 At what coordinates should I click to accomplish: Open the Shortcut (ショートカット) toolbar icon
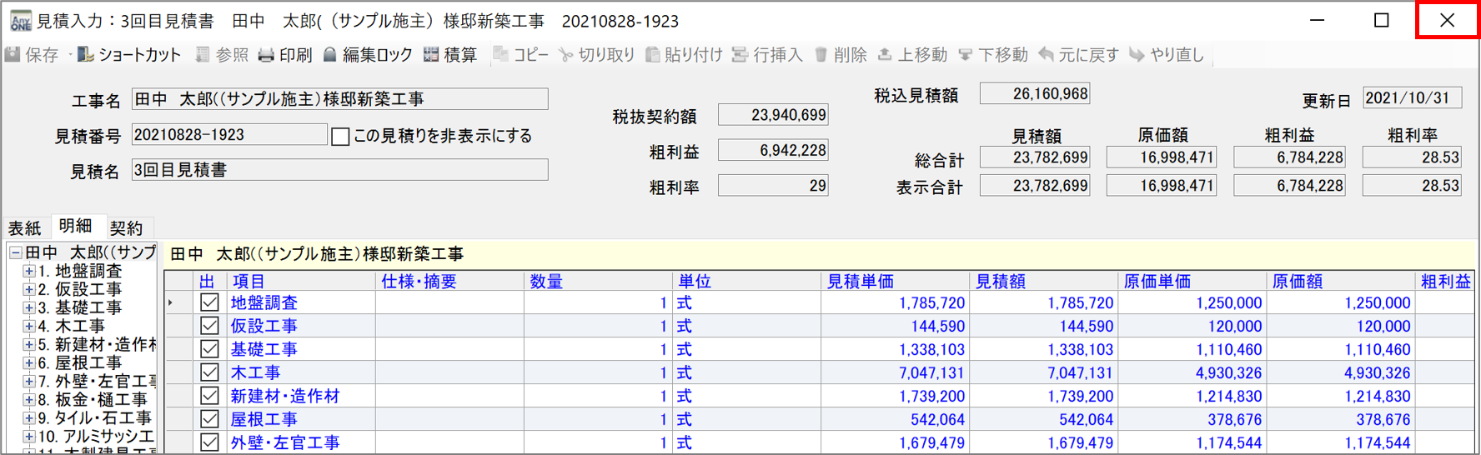coord(85,55)
